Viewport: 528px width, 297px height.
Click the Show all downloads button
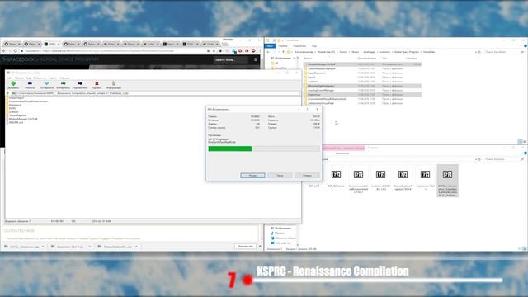point(245,246)
